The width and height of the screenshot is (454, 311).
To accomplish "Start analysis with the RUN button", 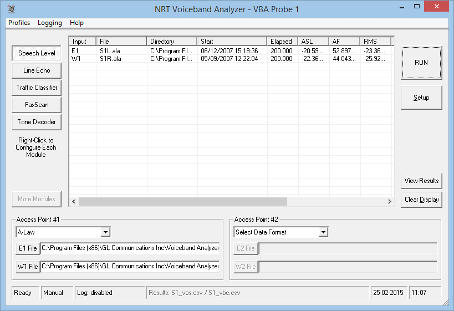I will click(x=421, y=63).
